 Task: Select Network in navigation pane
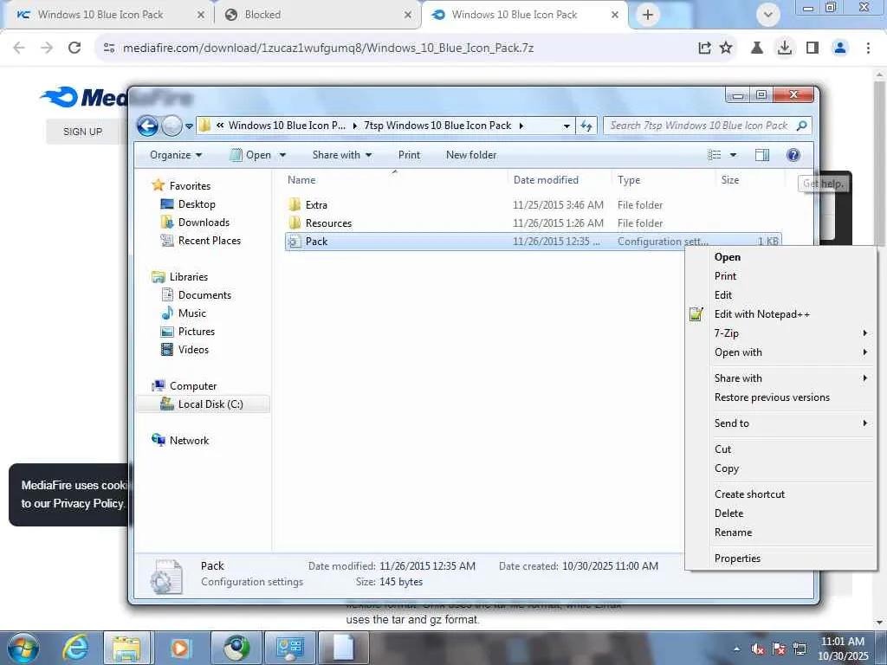click(189, 440)
